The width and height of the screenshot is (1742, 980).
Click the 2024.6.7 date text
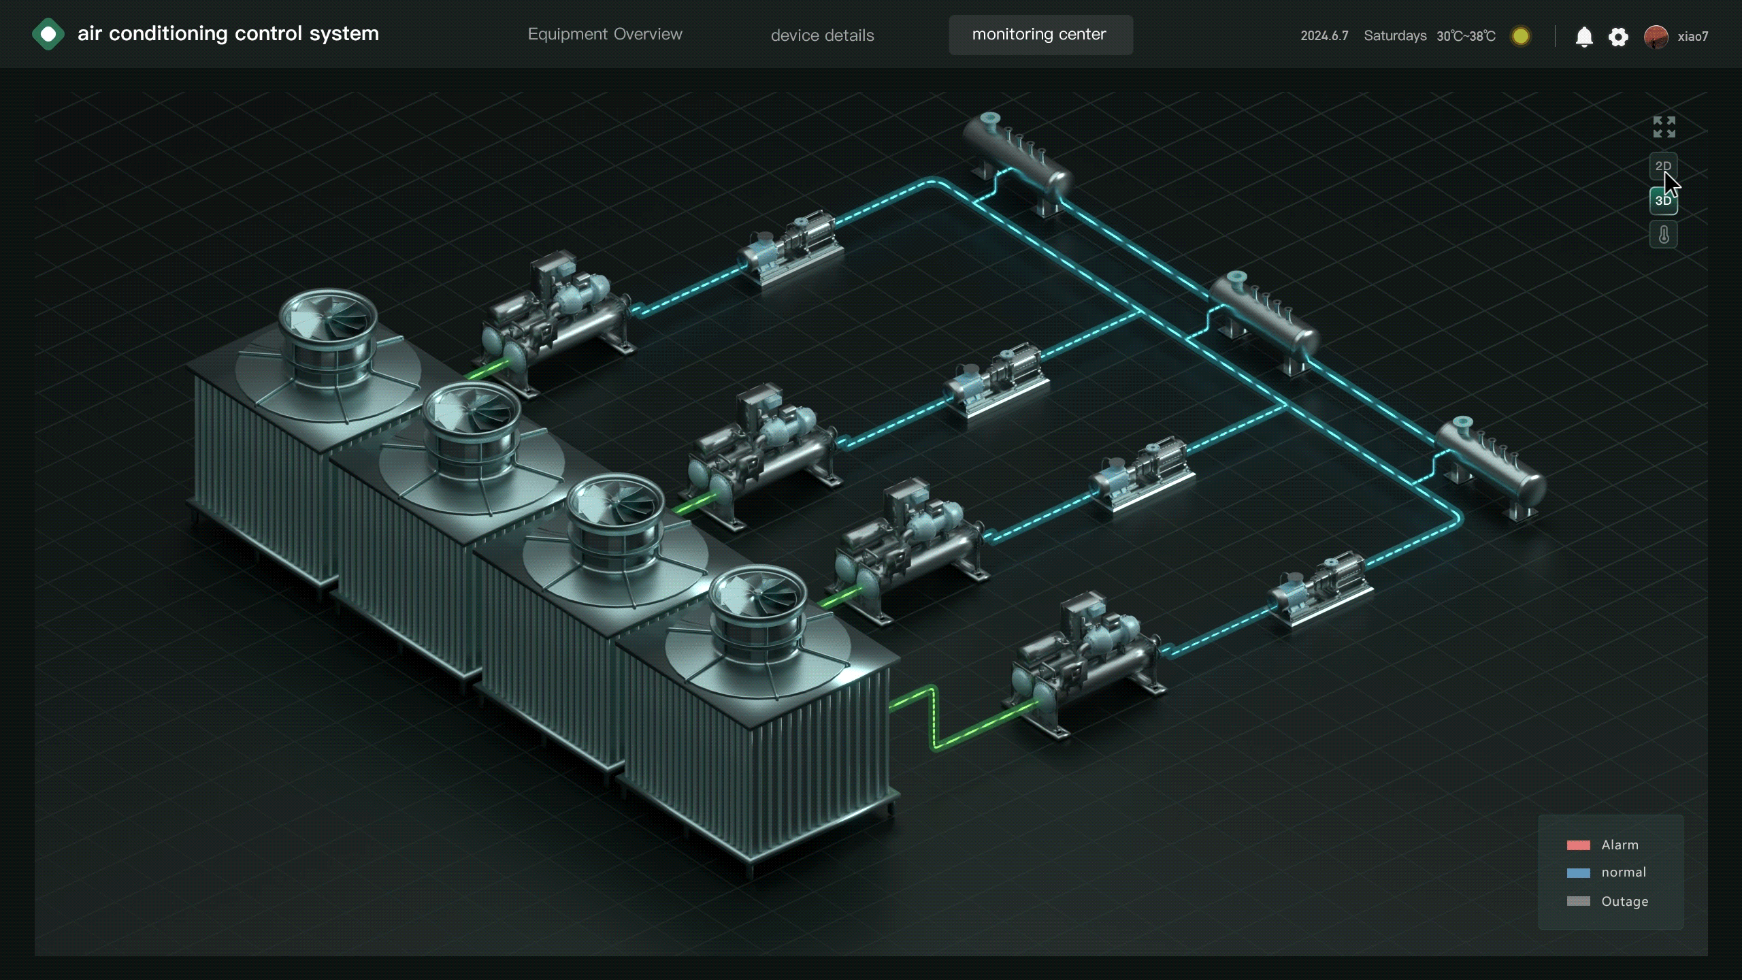point(1324,36)
